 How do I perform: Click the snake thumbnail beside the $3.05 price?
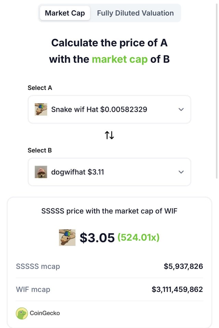(x=67, y=237)
